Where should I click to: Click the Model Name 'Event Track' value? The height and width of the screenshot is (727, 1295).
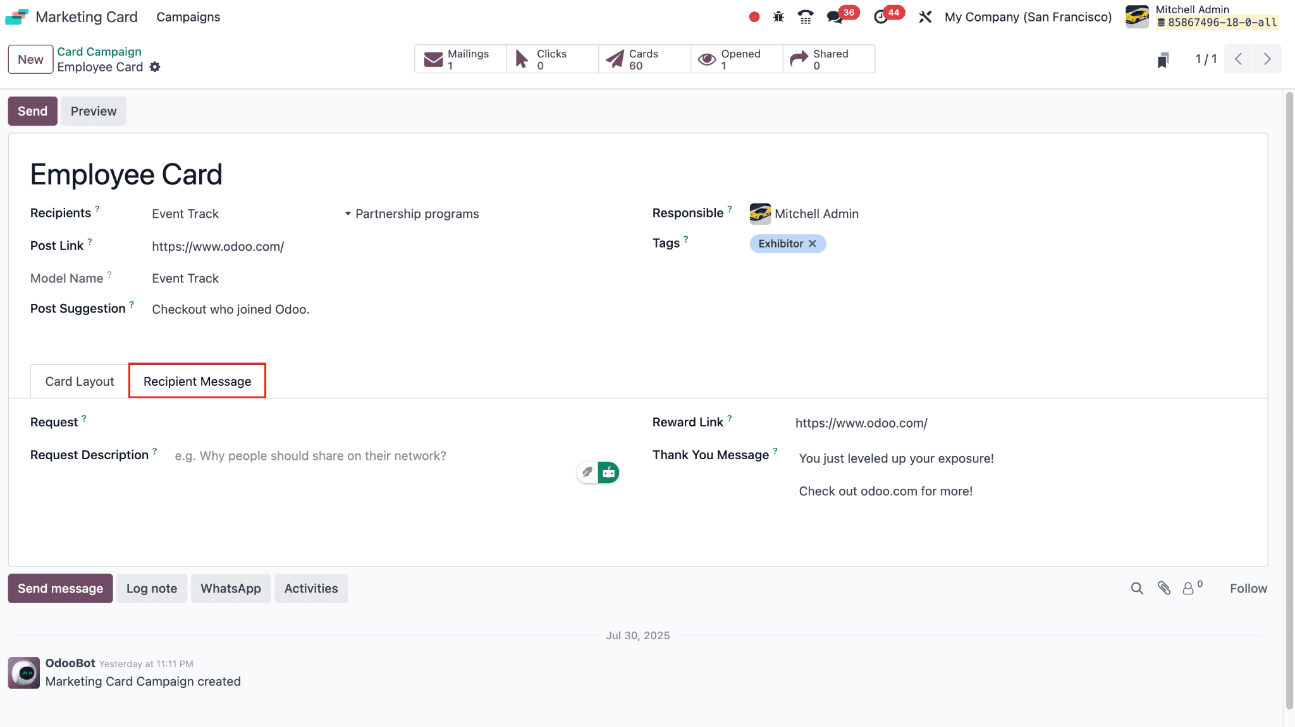(x=185, y=279)
